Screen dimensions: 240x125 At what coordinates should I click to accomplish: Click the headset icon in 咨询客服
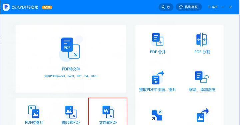(x=181, y=7)
